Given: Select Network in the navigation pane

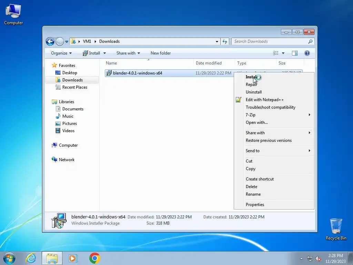Looking at the screenshot, I should (67, 159).
